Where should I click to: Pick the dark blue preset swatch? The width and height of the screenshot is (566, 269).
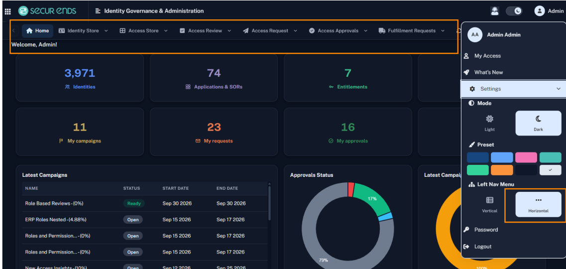[x=477, y=157]
